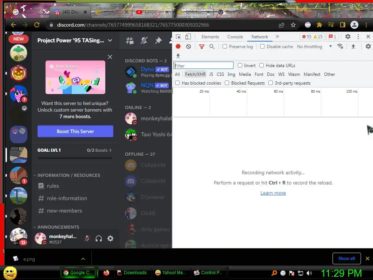Click the server boost progress bar
The width and height of the screenshot is (373, 280).
(x=74, y=158)
